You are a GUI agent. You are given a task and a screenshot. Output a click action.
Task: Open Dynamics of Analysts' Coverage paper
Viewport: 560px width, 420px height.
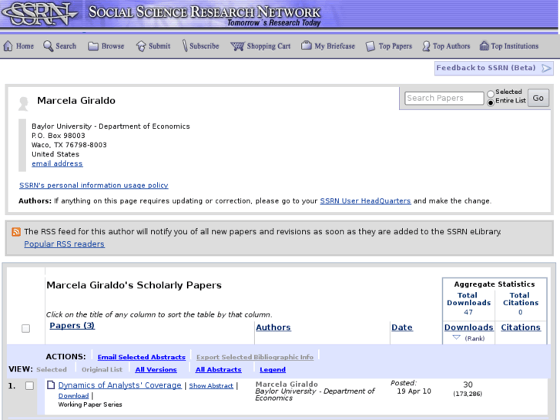pyautogui.click(x=119, y=385)
